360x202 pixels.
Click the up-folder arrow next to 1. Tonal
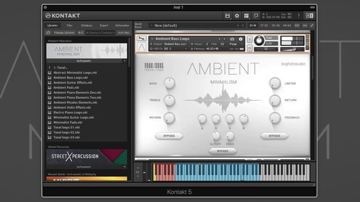(x=49, y=68)
